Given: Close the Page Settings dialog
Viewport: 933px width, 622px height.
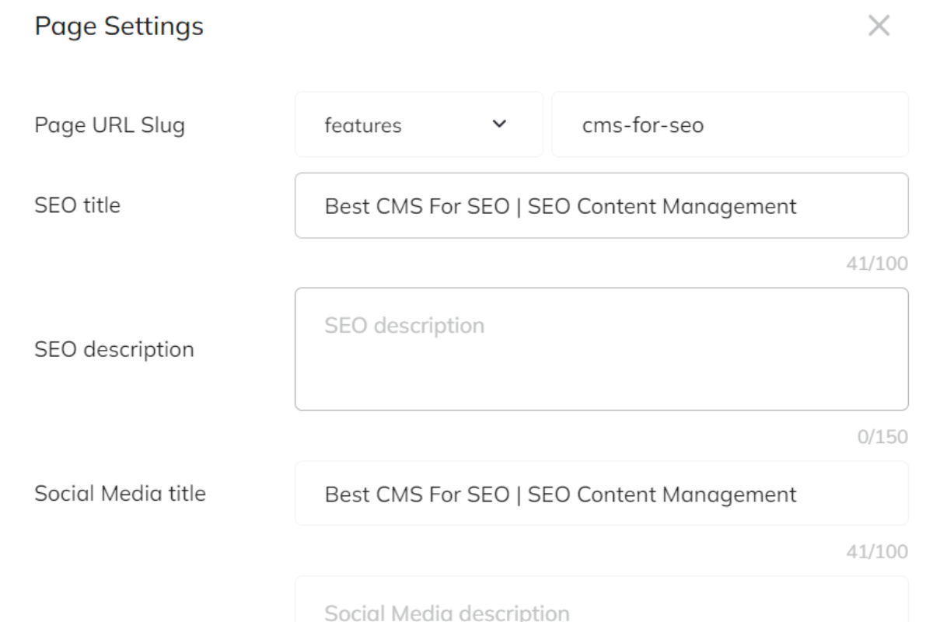Looking at the screenshot, I should (879, 27).
